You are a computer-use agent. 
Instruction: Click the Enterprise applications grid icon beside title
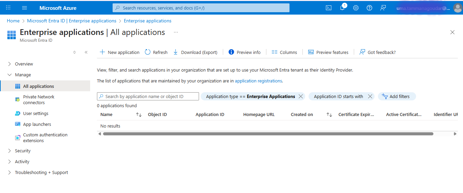[x=12, y=35]
